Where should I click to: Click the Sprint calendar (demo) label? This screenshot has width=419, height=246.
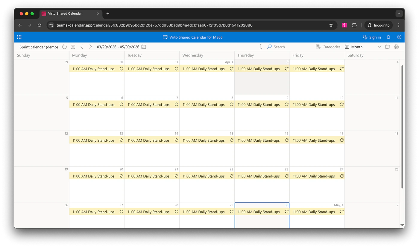pos(39,47)
